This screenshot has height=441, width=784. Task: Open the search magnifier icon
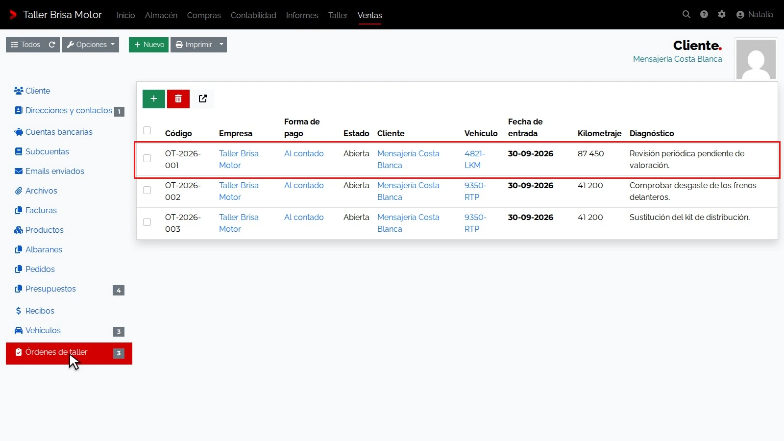pyautogui.click(x=686, y=15)
